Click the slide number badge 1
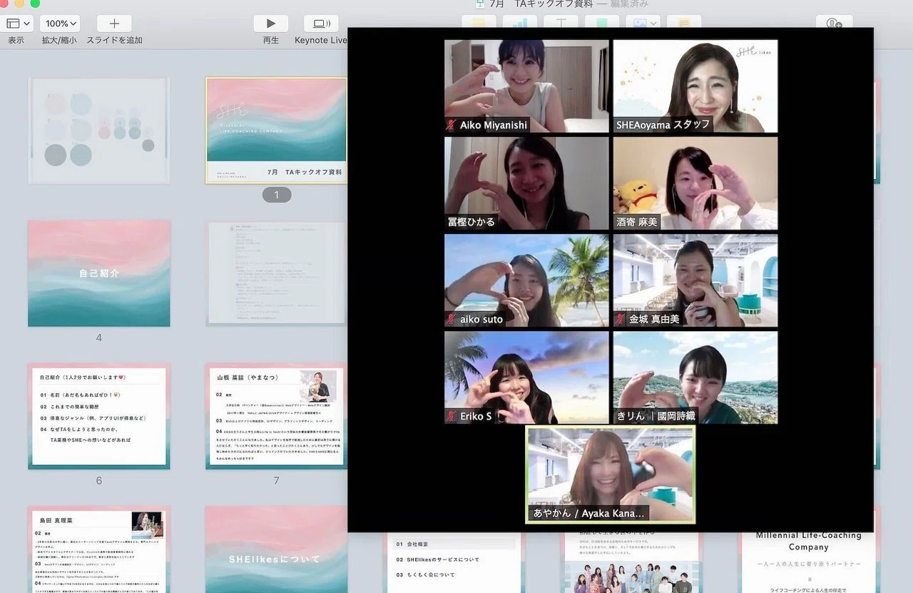The height and width of the screenshot is (593, 913). click(277, 194)
